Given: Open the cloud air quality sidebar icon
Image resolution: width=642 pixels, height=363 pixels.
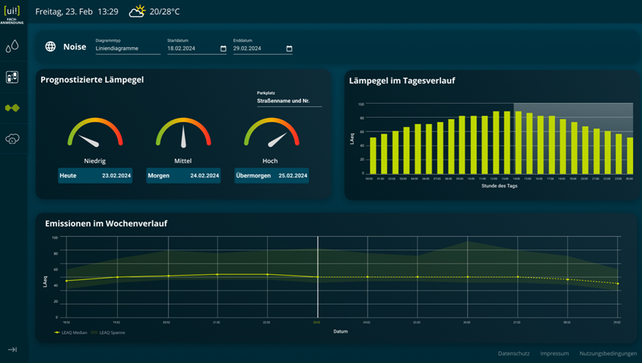Looking at the screenshot, I should 12,138.
